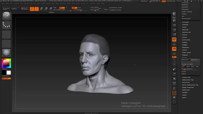Click the Delete UV button
The image size is (203, 114).
(x=186, y=60)
